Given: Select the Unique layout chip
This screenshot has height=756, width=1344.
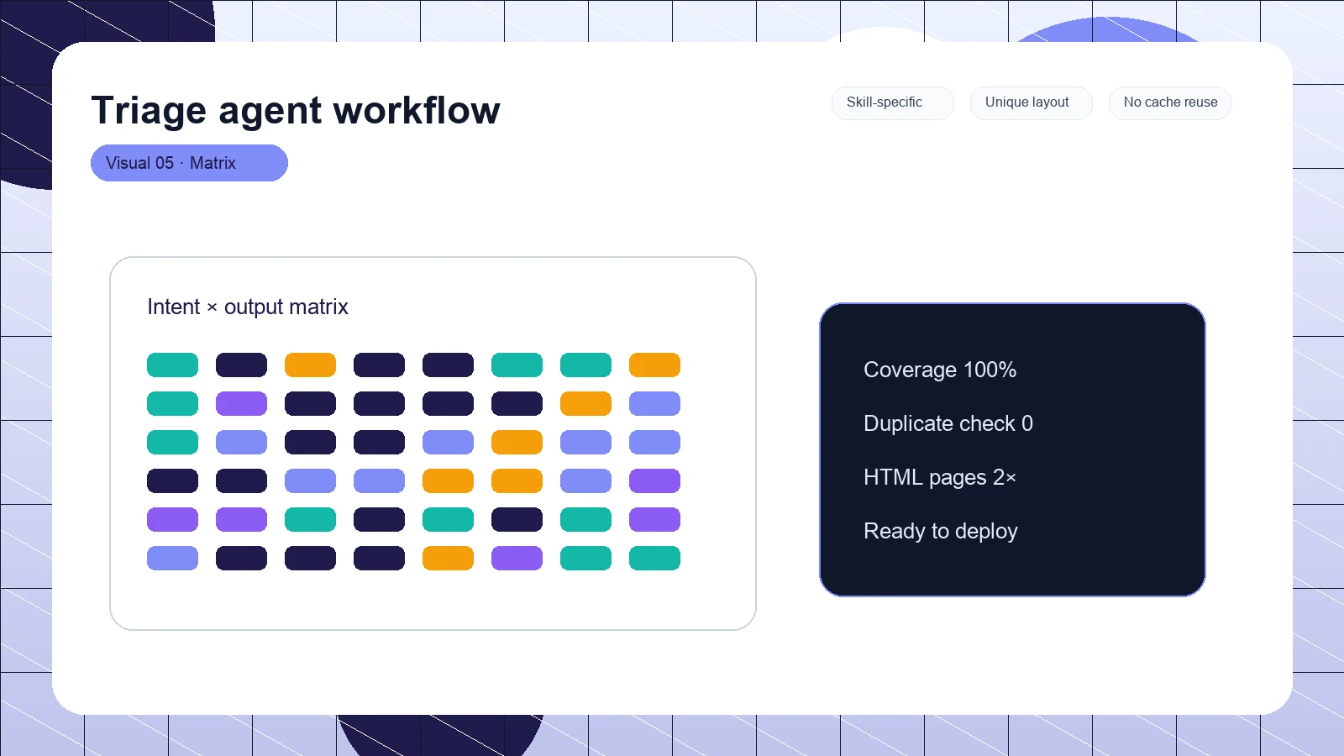Looking at the screenshot, I should point(1032,102).
